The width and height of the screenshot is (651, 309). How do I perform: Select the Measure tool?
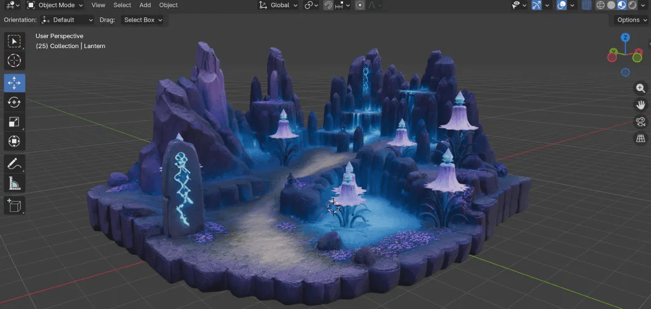coord(14,183)
